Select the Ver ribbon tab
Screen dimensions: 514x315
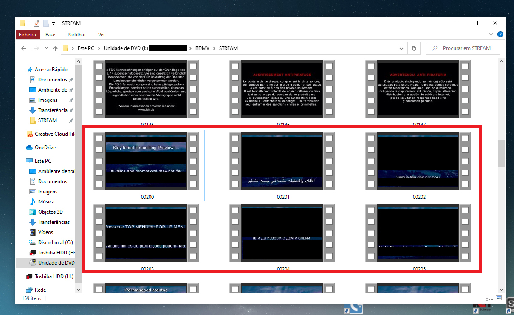point(102,35)
